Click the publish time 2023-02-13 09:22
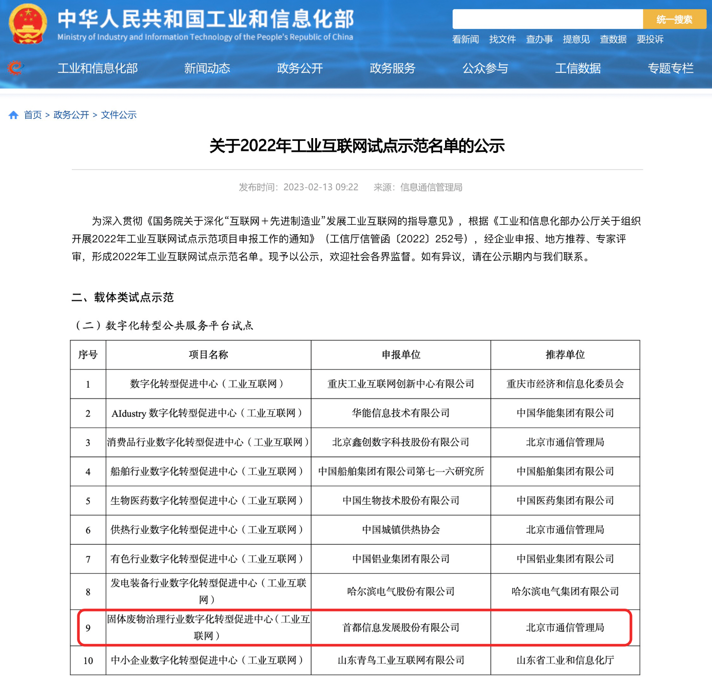 (x=321, y=187)
